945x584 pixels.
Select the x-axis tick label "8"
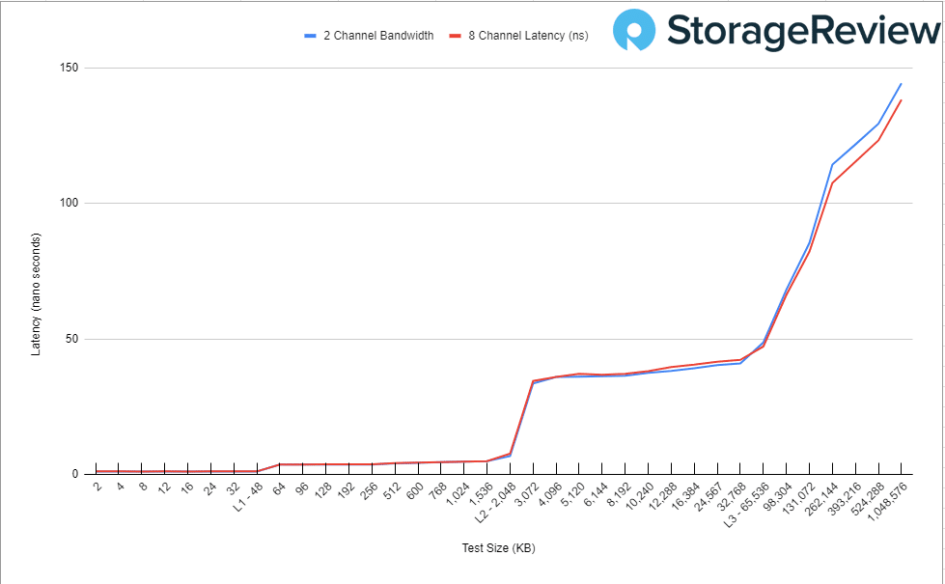pyautogui.click(x=144, y=487)
